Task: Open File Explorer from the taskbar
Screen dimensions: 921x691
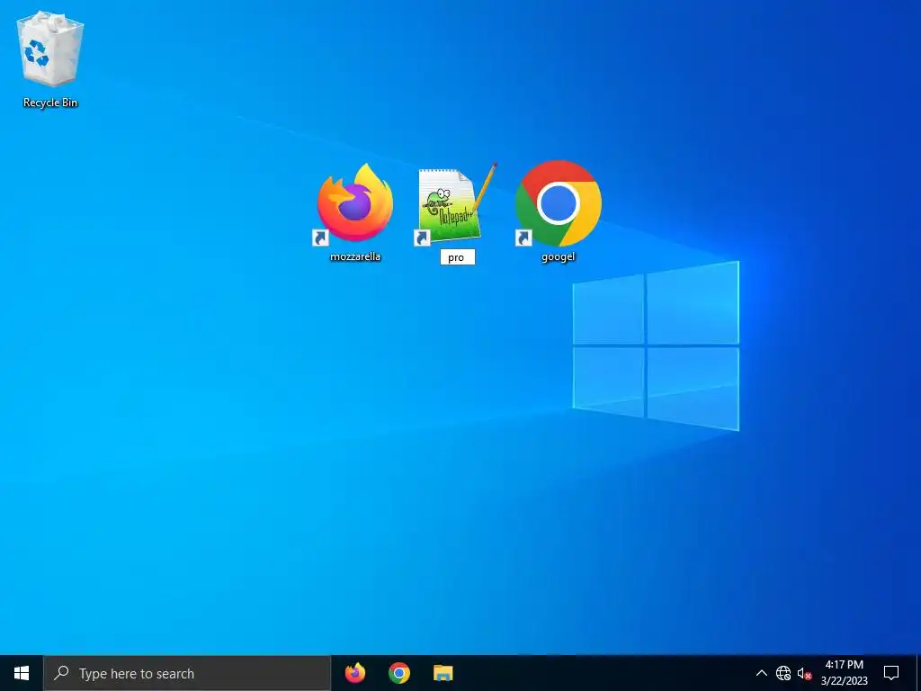Action: click(443, 673)
